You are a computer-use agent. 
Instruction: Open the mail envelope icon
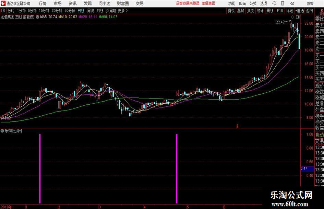(292, 3)
